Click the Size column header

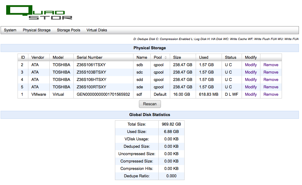(x=183, y=58)
